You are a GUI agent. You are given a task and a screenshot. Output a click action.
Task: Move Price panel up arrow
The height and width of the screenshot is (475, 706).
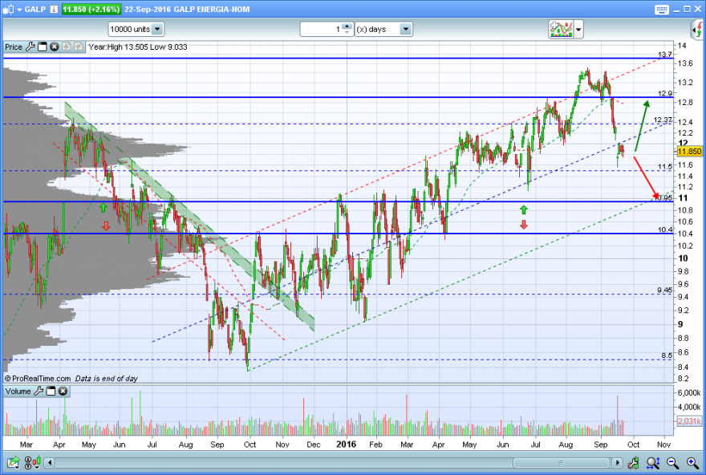[x=79, y=47]
